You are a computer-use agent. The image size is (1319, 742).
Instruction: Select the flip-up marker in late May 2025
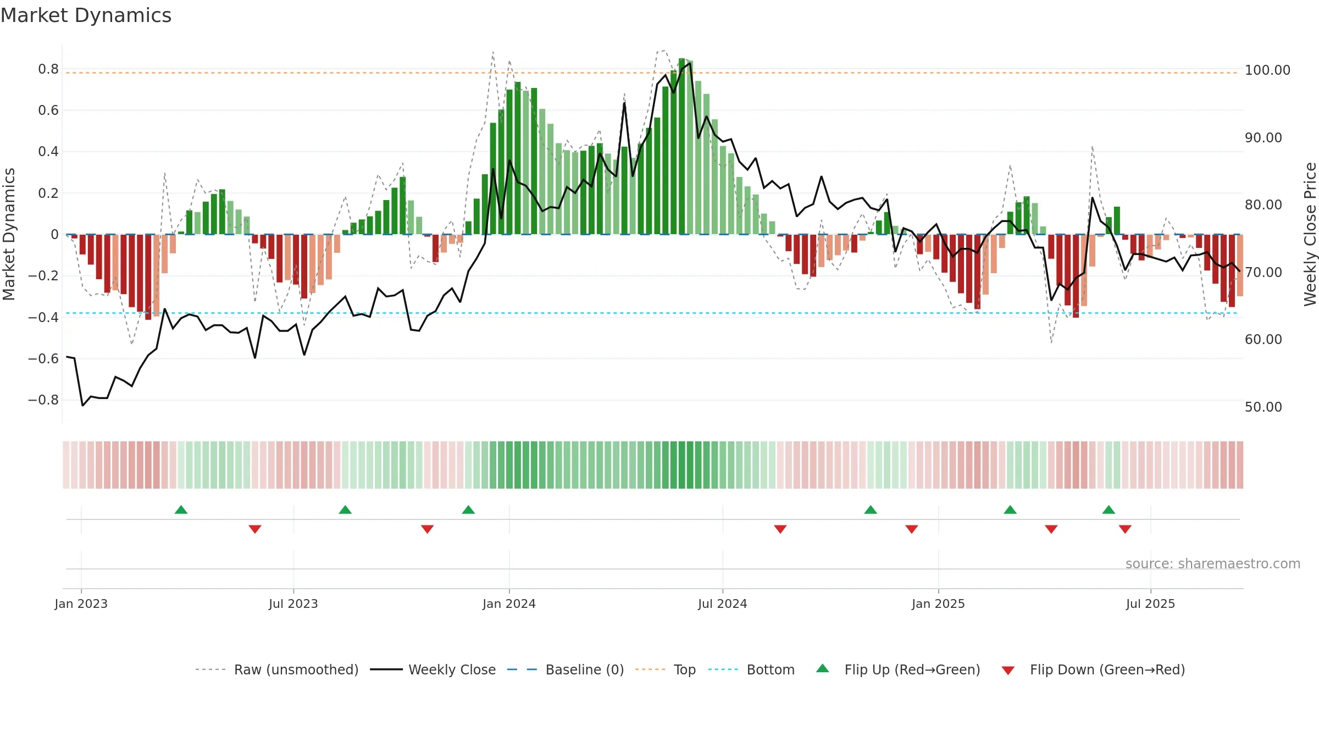[1109, 510]
